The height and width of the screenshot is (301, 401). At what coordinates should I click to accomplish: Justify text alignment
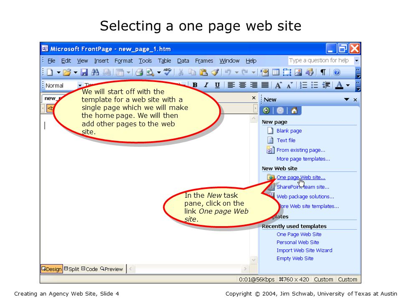265,85
